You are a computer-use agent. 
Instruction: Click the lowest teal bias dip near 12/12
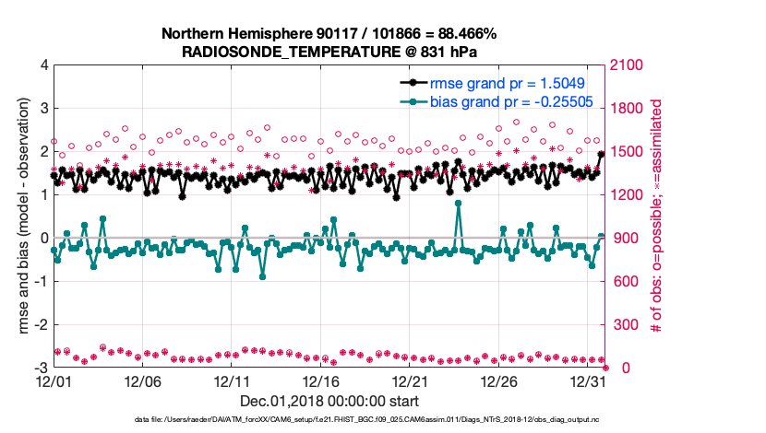click(x=263, y=275)
